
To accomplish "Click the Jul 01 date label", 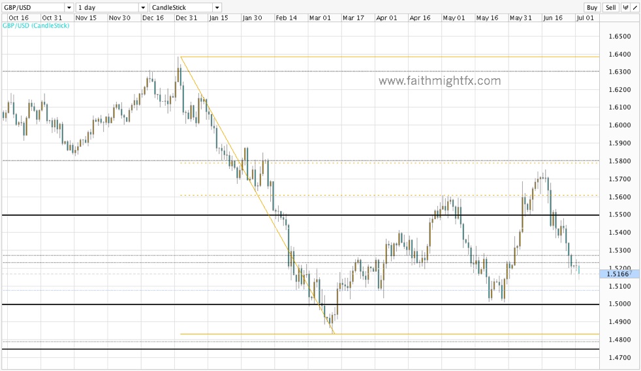I will click(x=585, y=18).
